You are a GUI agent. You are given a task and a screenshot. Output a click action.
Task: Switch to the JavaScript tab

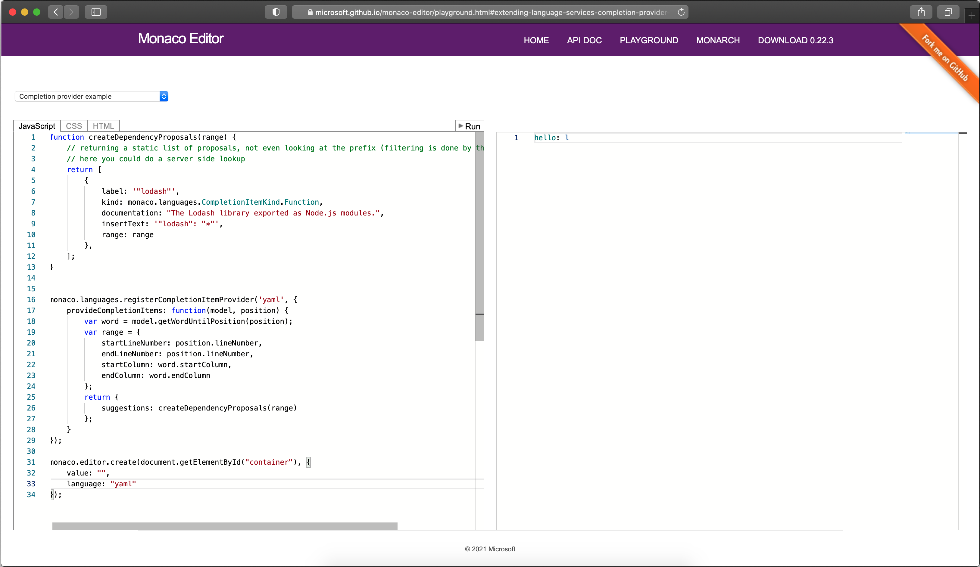(37, 126)
